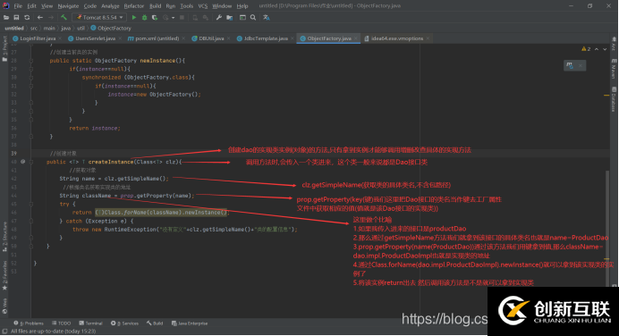Open the Build menu
619x336 pixels.
[x=155, y=6]
